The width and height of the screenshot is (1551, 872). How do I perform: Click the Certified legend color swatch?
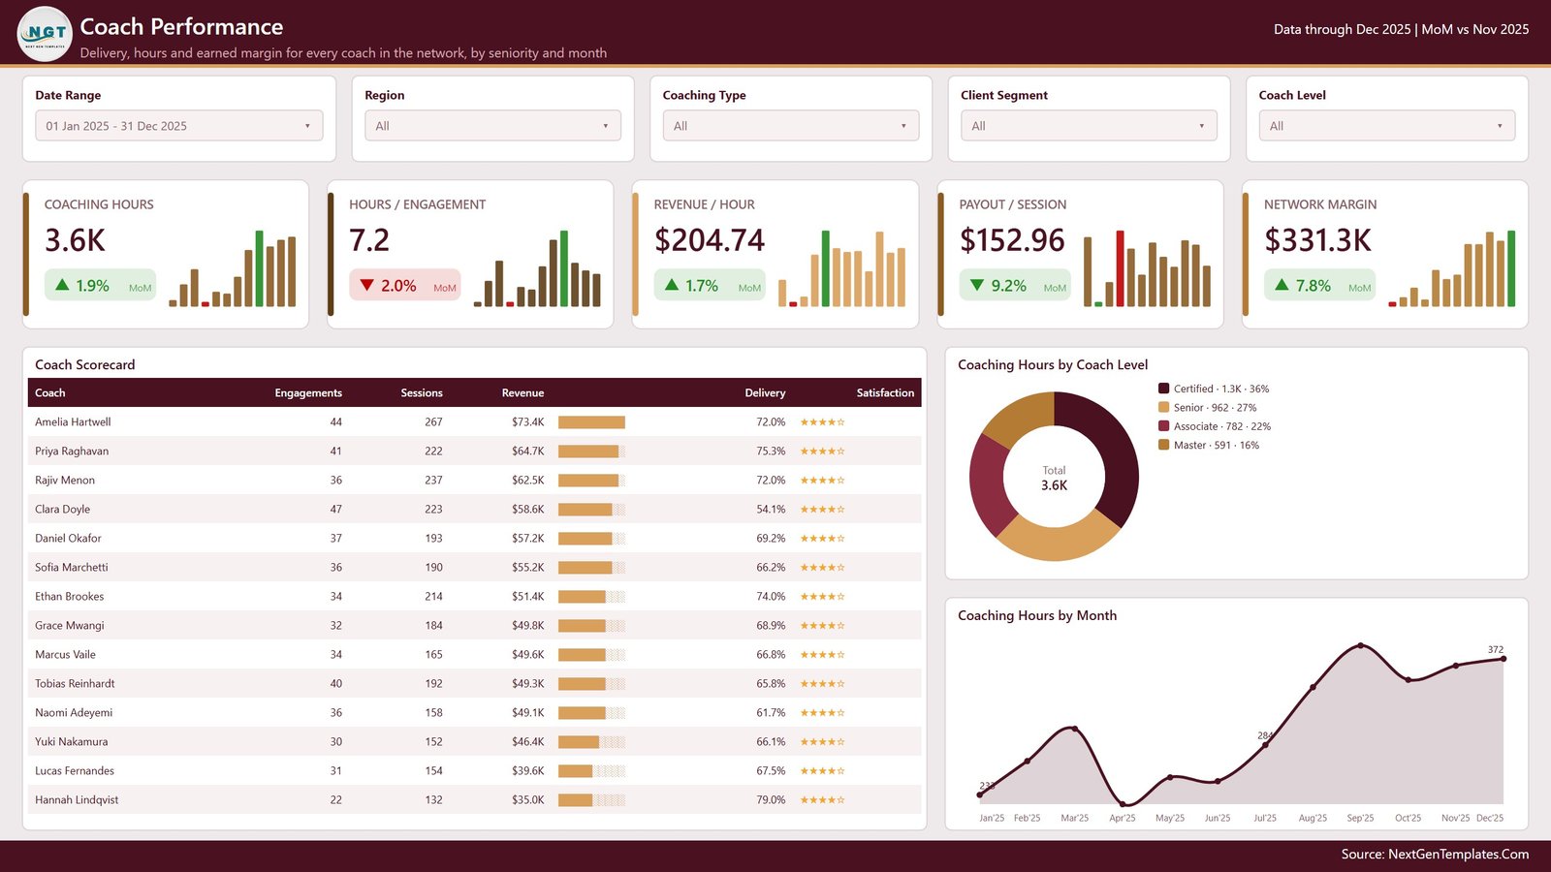pyautogui.click(x=1163, y=389)
